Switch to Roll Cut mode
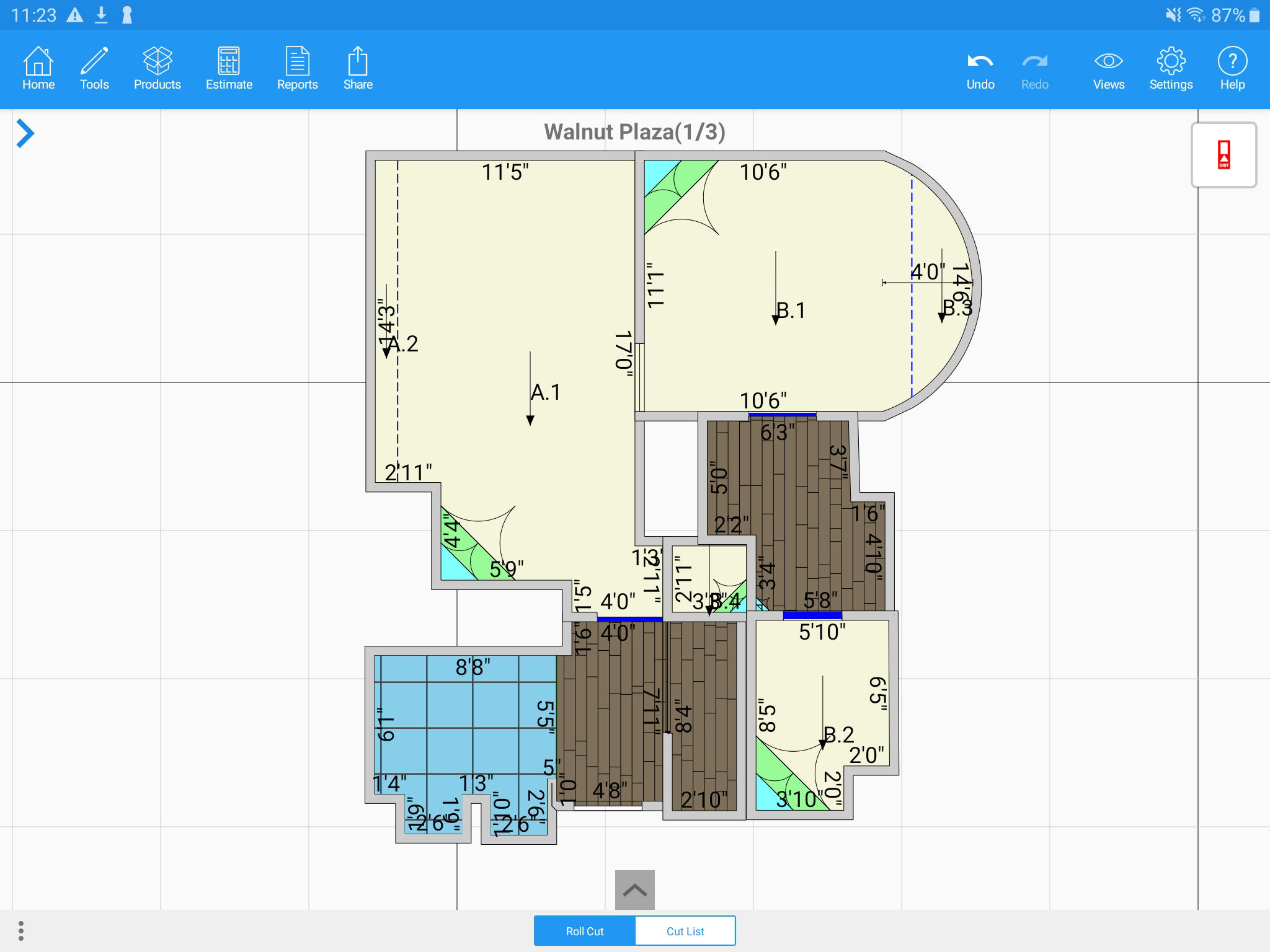The width and height of the screenshot is (1270, 952). coord(584,931)
